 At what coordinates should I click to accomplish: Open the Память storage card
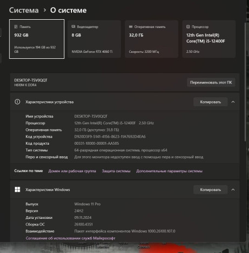[37, 39]
